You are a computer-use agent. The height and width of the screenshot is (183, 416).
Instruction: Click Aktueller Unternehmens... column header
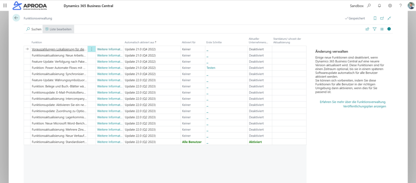(258, 41)
